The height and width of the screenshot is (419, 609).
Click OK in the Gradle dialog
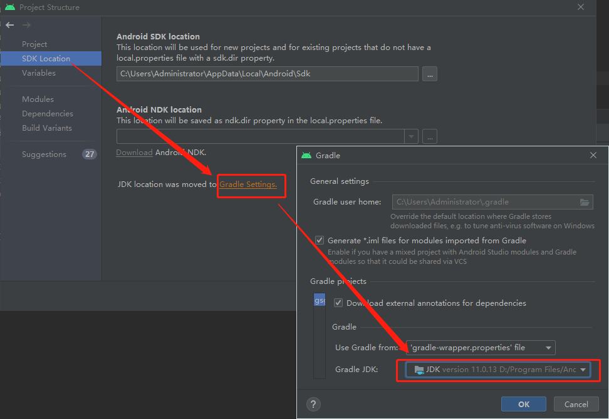pyautogui.click(x=524, y=404)
